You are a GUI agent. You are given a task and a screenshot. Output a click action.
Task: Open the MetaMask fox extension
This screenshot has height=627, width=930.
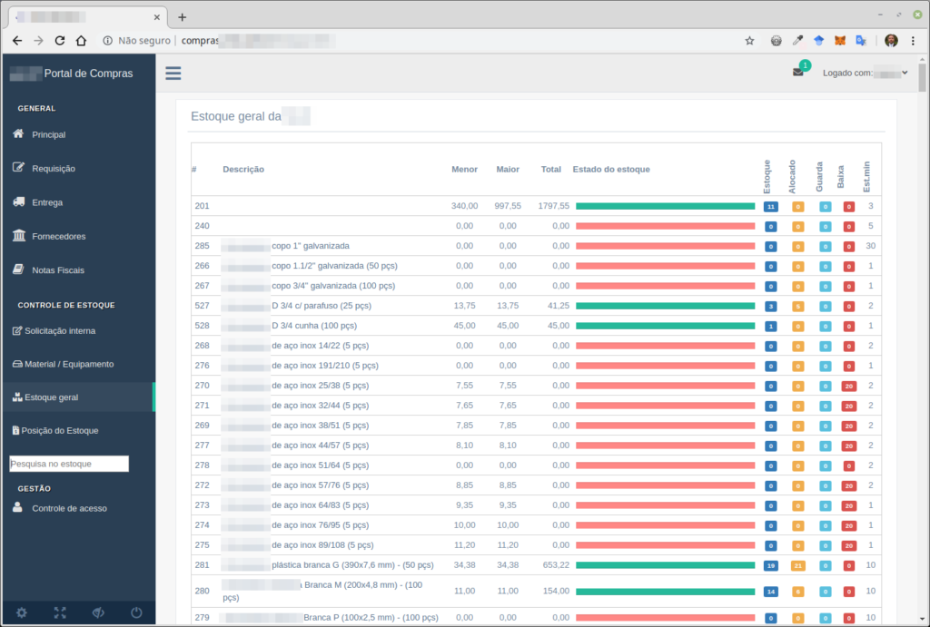point(841,41)
